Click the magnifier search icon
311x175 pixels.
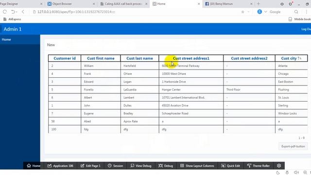pyautogui.click(x=296, y=12)
